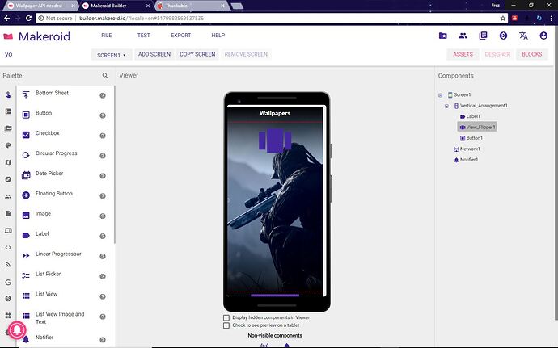The height and width of the screenshot is (348, 558).
Task: Pick the Bottom Sheet palette component
Action: pos(52,93)
